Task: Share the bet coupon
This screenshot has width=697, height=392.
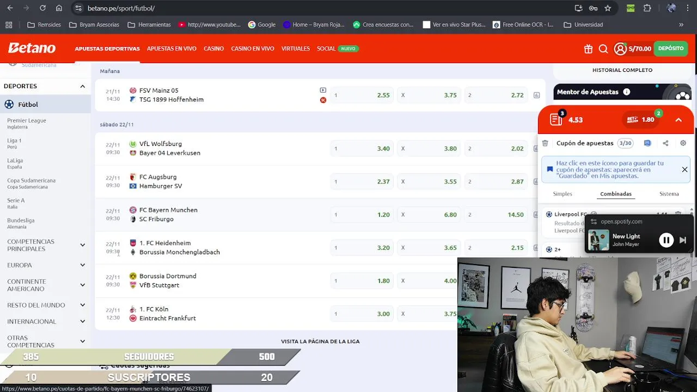Action: (x=665, y=143)
